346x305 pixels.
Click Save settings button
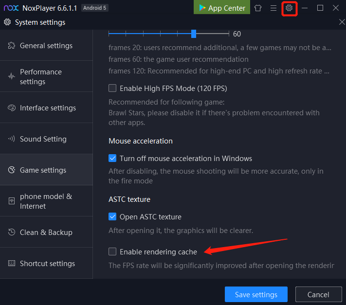click(256, 294)
